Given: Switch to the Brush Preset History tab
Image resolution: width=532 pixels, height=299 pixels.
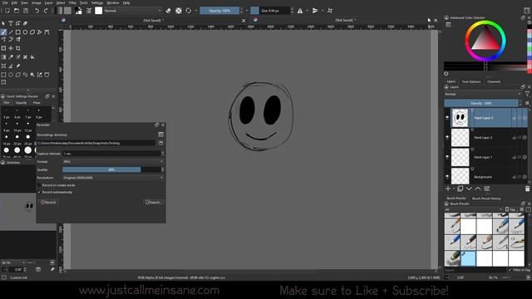Looking at the screenshot, I should click(x=486, y=199).
